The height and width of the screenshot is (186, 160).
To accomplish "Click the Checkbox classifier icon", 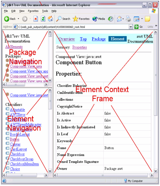I will click(7, 153).
